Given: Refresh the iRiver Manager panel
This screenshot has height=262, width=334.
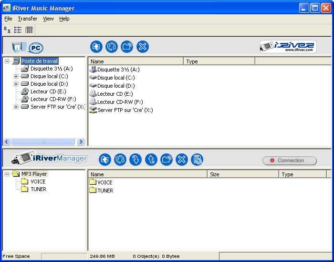Looking at the screenshot, I should coord(120,160).
